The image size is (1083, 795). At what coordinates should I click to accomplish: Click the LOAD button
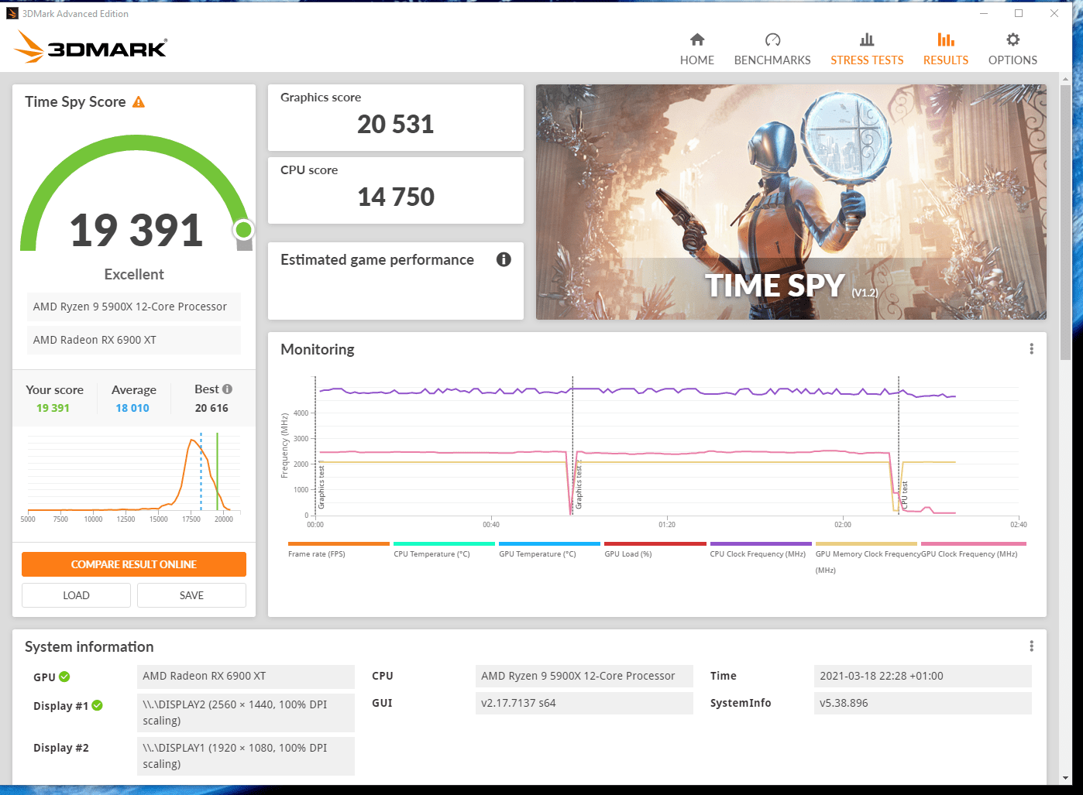[x=76, y=595]
